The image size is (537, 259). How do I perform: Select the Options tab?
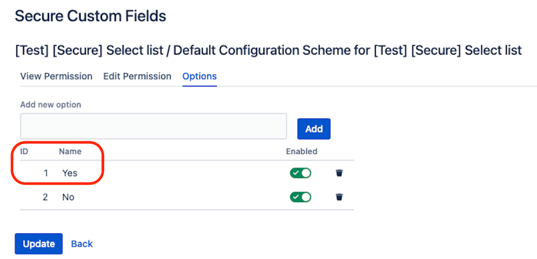point(199,76)
